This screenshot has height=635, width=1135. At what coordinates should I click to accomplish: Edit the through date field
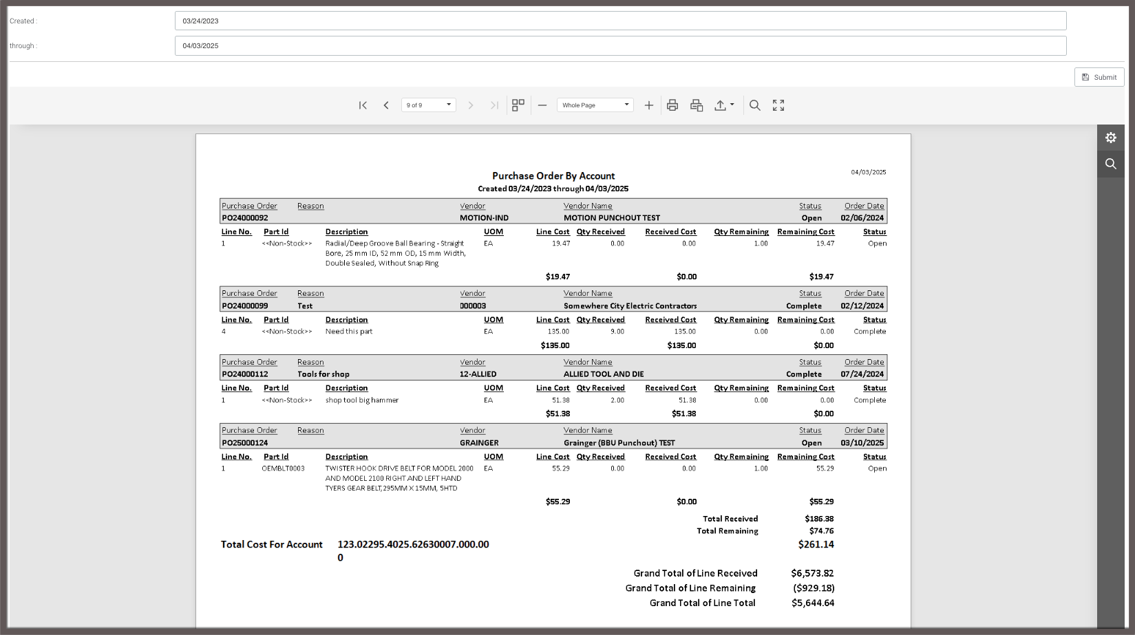(620, 46)
